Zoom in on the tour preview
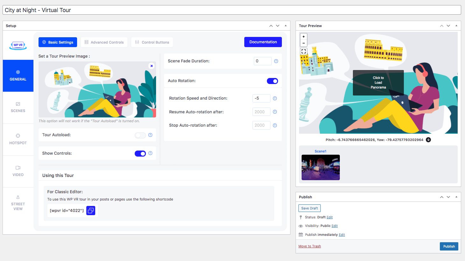 (304, 37)
